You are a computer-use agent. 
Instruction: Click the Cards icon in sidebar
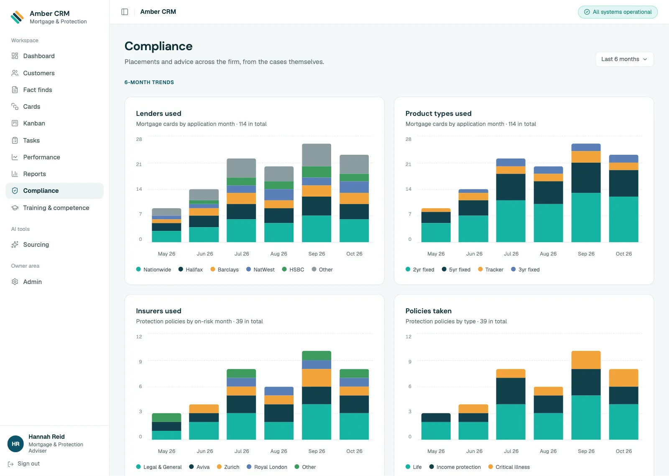click(x=15, y=107)
